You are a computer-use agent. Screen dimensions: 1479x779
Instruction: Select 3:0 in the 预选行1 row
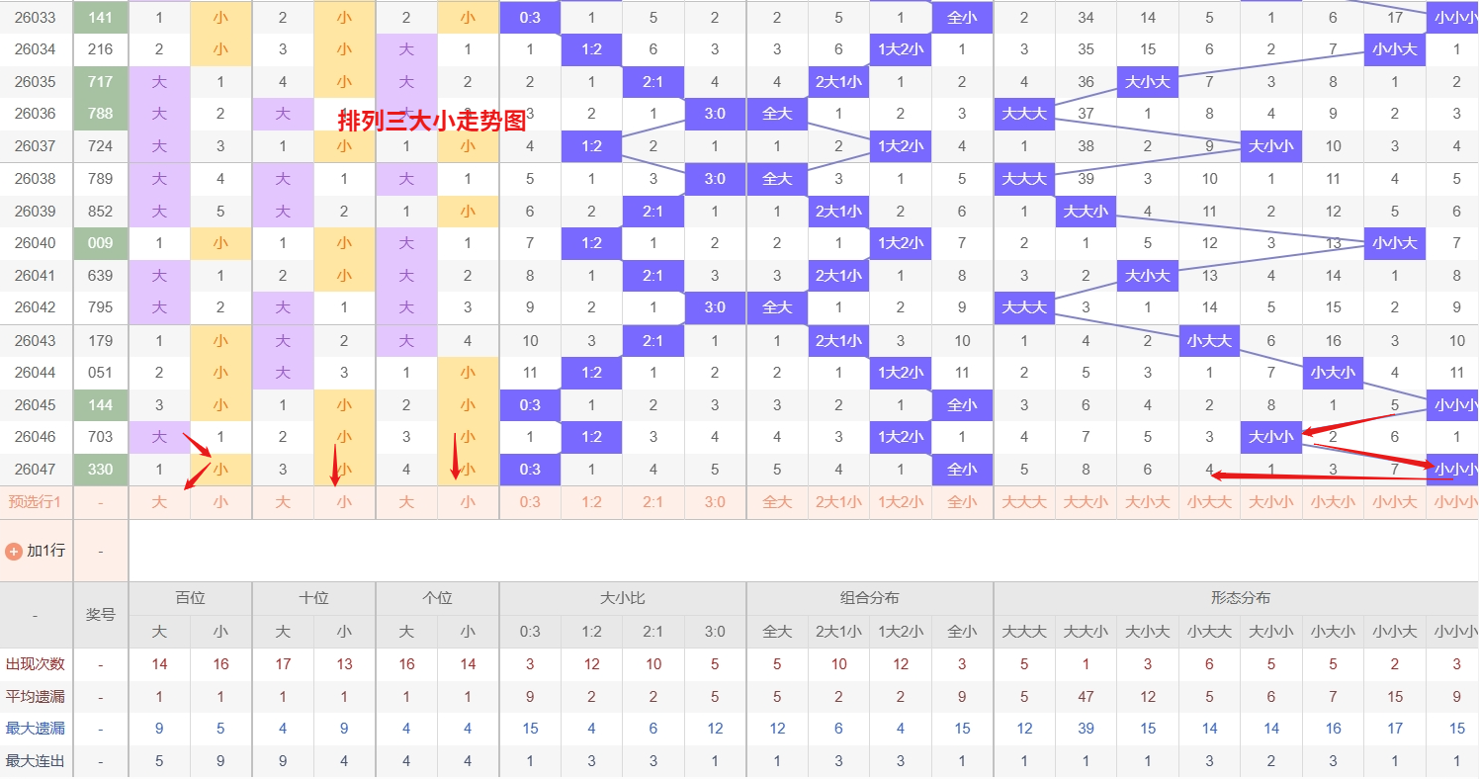[715, 502]
